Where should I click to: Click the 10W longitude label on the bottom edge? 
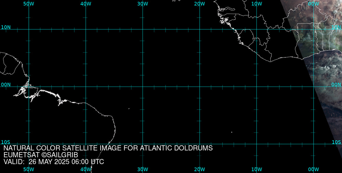coord(256,170)
